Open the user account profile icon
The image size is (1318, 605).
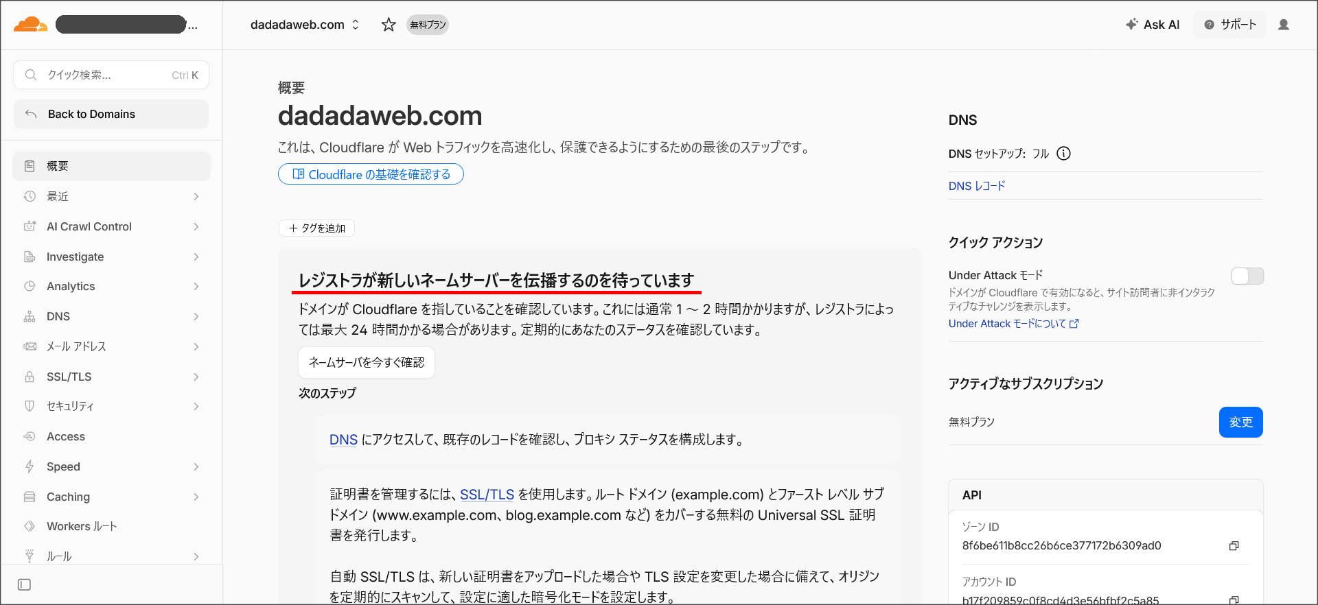click(1284, 25)
